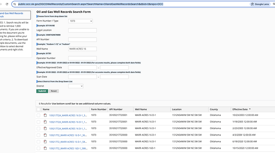Image resolution: width=275 pixels, height=153 pixels.
Task: Search page with Google Lens
Action: [x=260, y=4]
